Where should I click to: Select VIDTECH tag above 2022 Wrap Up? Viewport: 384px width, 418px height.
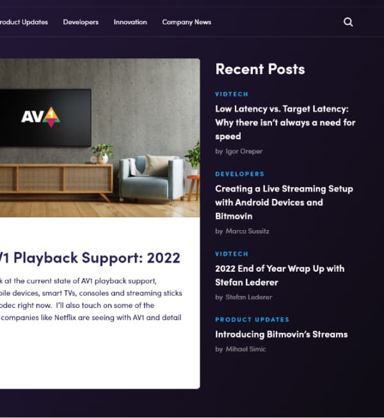[232, 254]
